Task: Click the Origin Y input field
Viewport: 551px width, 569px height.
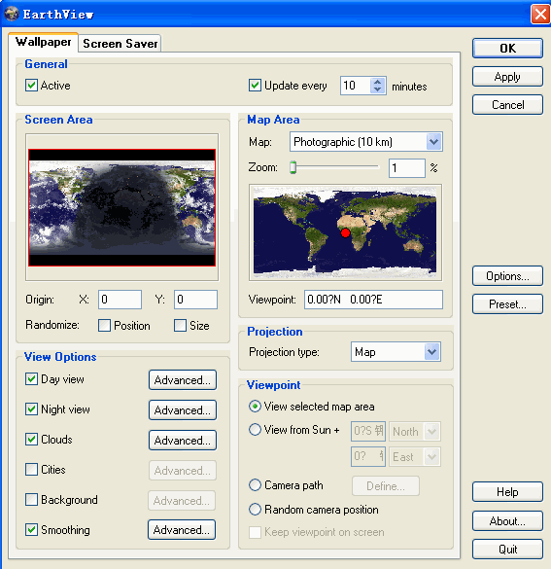Action: tap(195, 300)
